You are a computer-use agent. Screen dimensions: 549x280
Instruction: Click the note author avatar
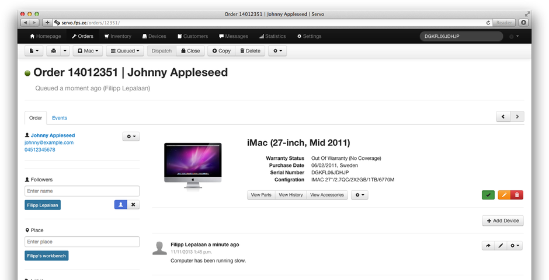(159, 248)
